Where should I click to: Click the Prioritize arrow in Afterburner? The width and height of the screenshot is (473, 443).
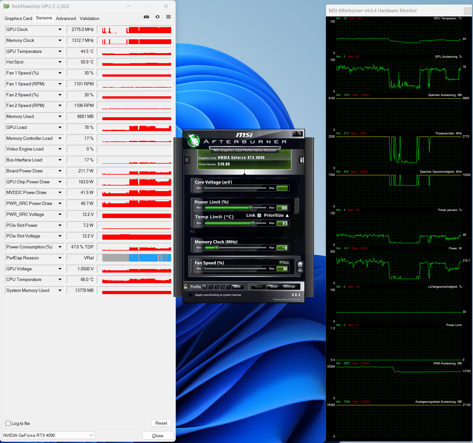click(287, 216)
